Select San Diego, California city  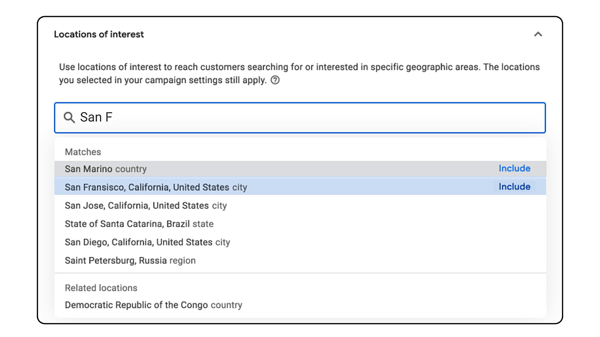[x=300, y=242]
